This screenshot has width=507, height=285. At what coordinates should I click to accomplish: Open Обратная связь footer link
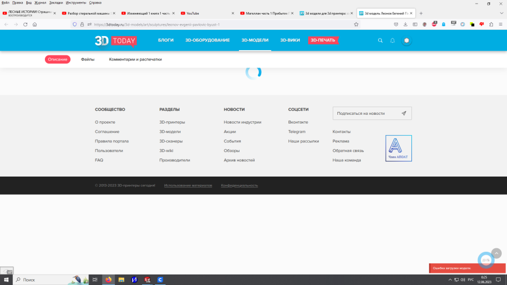(348, 150)
